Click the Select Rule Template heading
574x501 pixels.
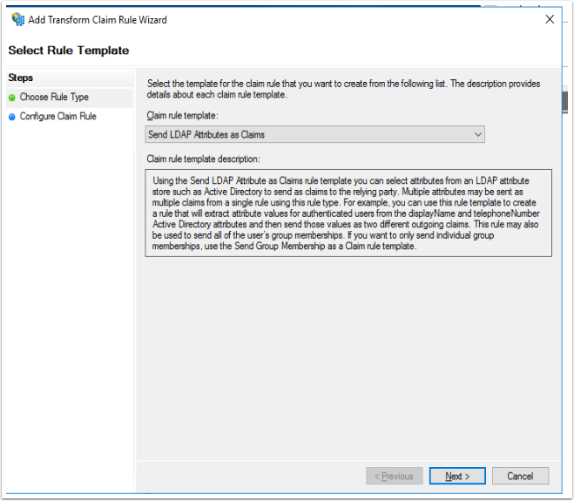point(69,51)
